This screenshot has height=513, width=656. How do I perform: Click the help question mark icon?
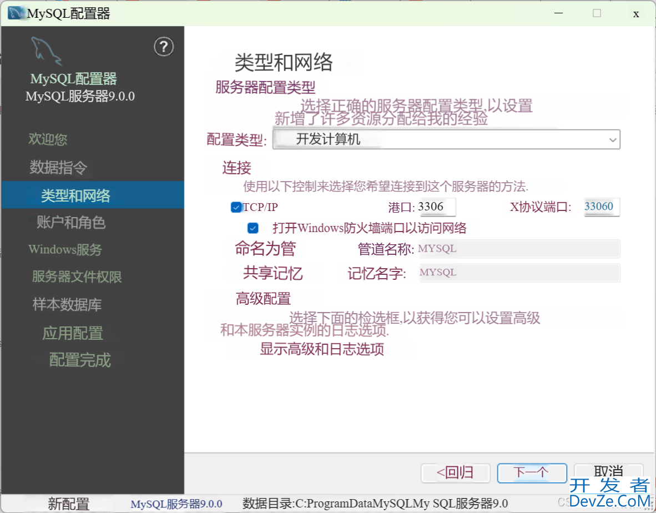(x=164, y=47)
